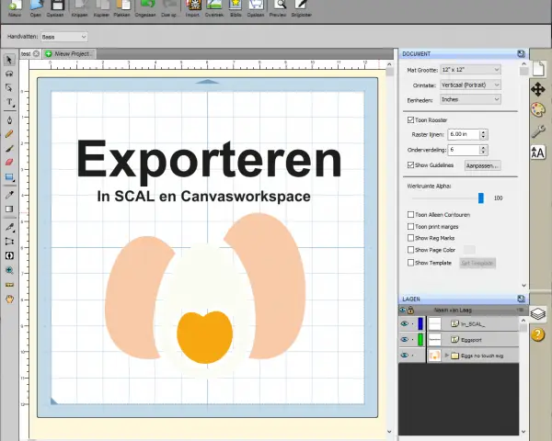The image size is (552, 441).
Task: Open the Mat Grootte 12" x 12" dropdown
Action: [470, 70]
